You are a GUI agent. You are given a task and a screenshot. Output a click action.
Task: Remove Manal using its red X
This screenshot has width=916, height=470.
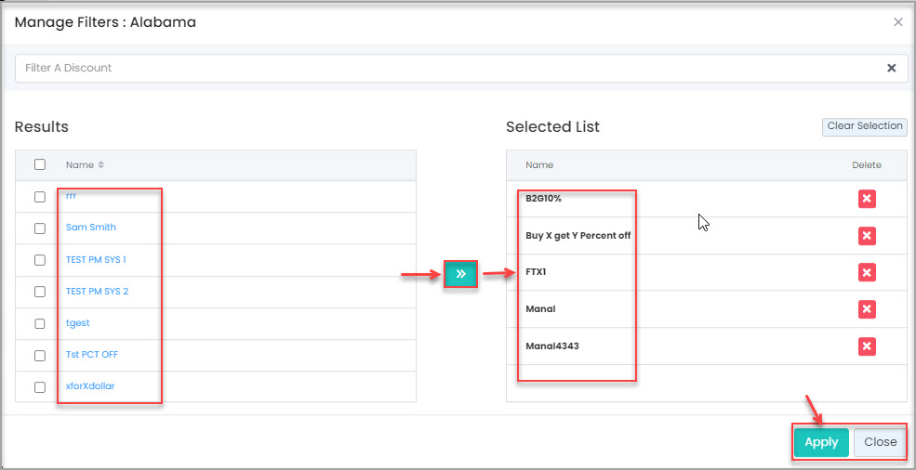click(x=867, y=309)
